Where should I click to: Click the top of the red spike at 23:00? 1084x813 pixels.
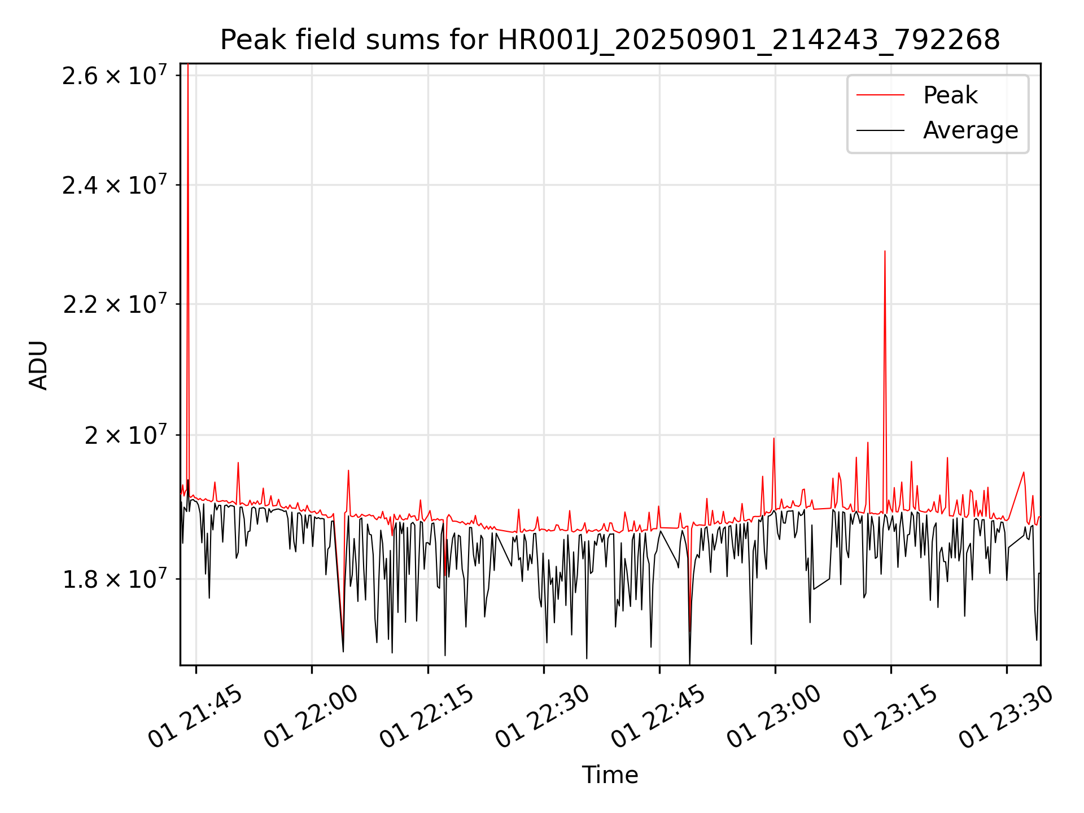(773, 439)
